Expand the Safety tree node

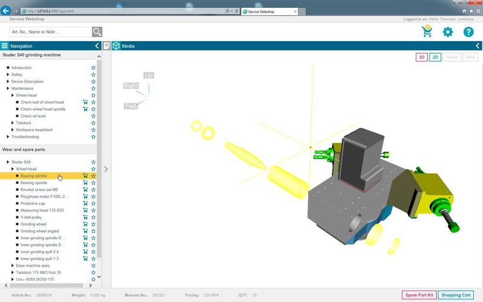(x=8, y=74)
